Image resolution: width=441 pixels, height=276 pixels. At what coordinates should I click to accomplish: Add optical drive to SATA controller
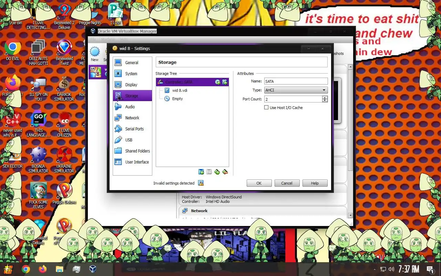click(218, 82)
